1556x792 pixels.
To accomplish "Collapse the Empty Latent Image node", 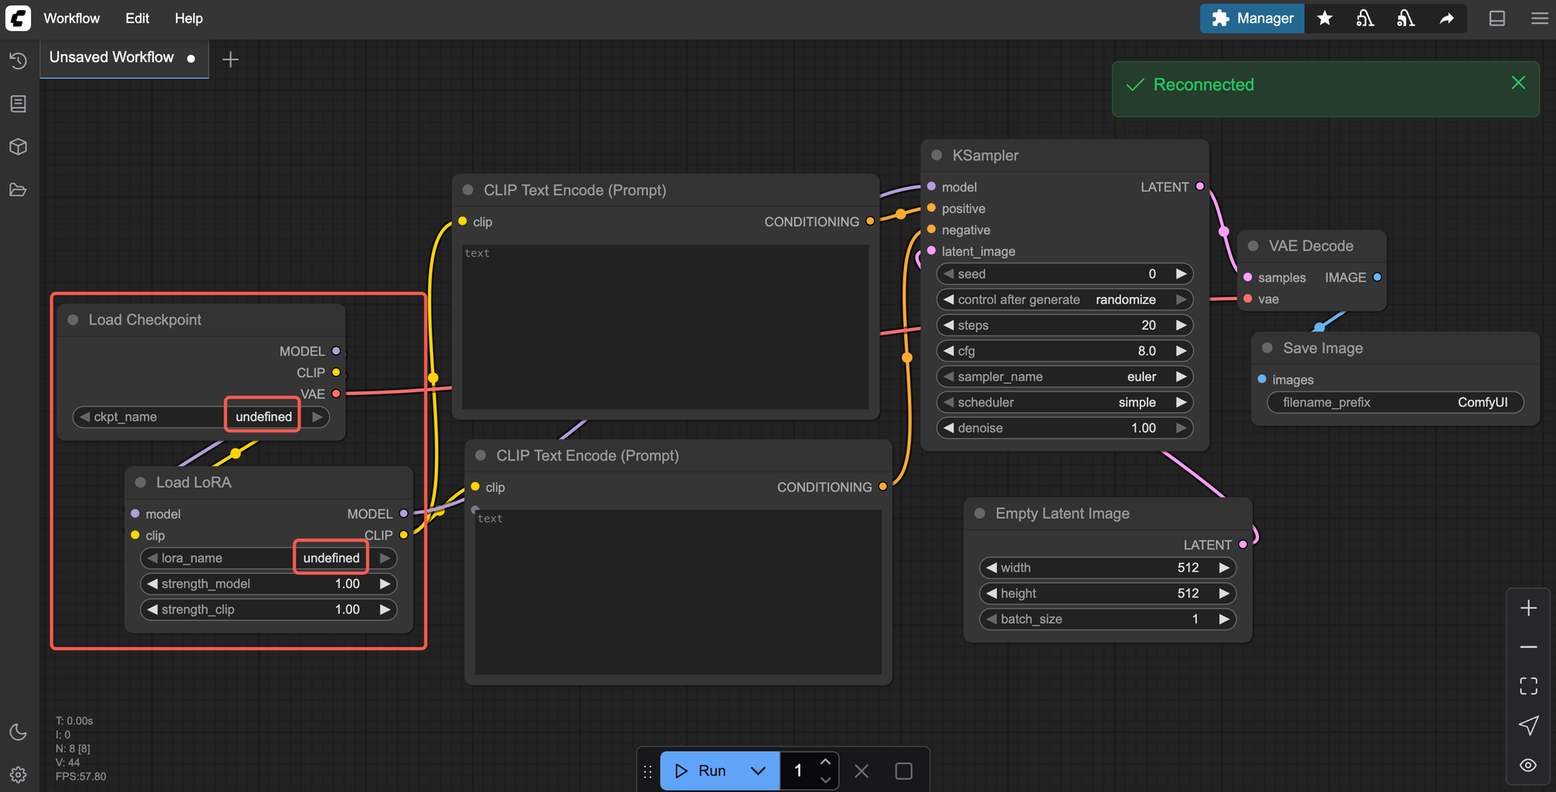I will coord(980,513).
